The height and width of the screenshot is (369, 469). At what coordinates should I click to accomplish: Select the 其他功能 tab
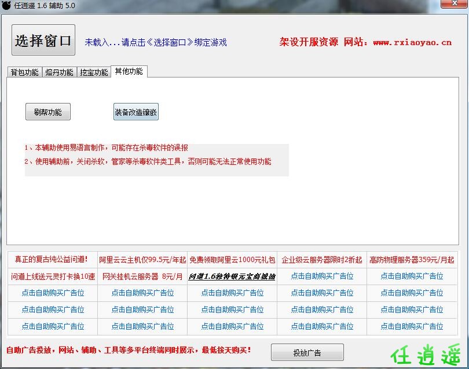tap(129, 72)
